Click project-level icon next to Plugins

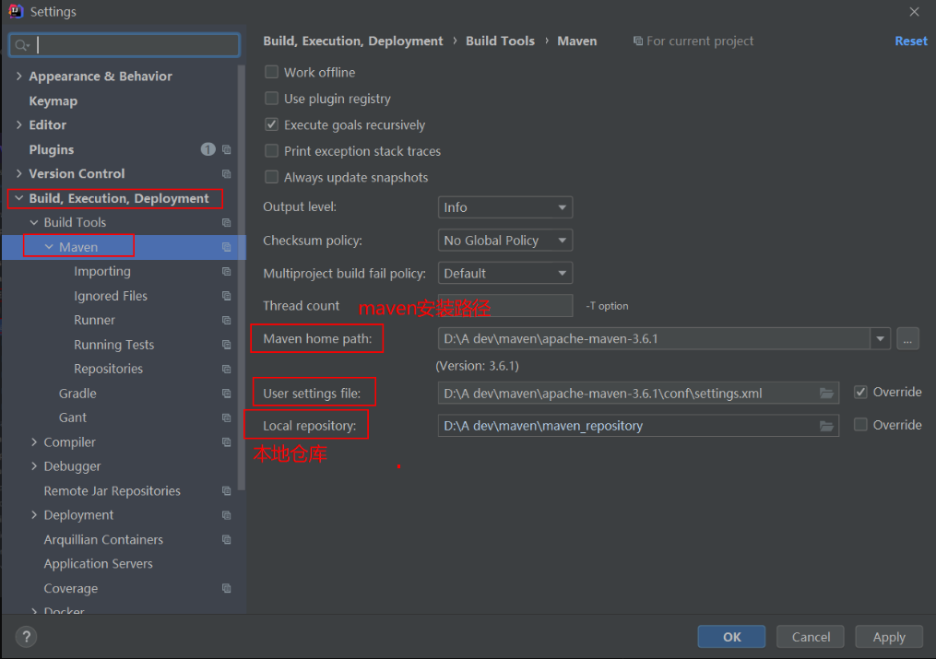(x=226, y=149)
